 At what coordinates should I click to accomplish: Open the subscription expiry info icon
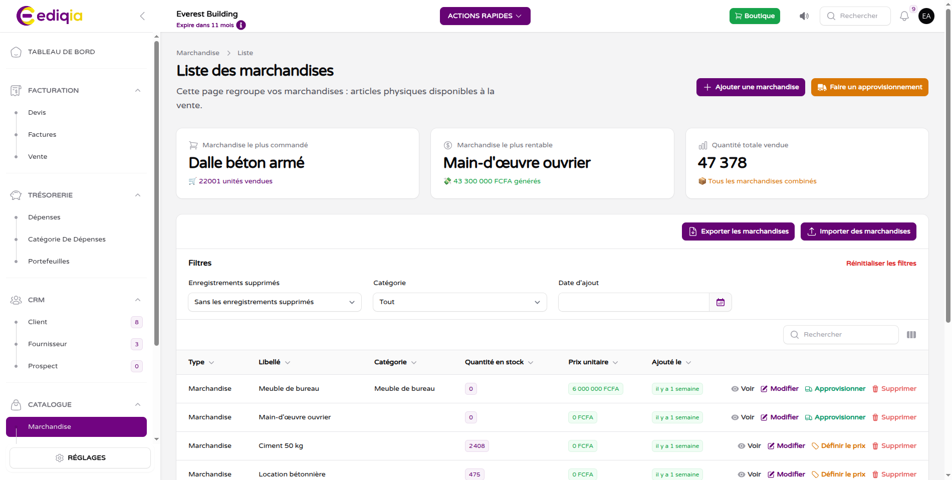click(241, 25)
